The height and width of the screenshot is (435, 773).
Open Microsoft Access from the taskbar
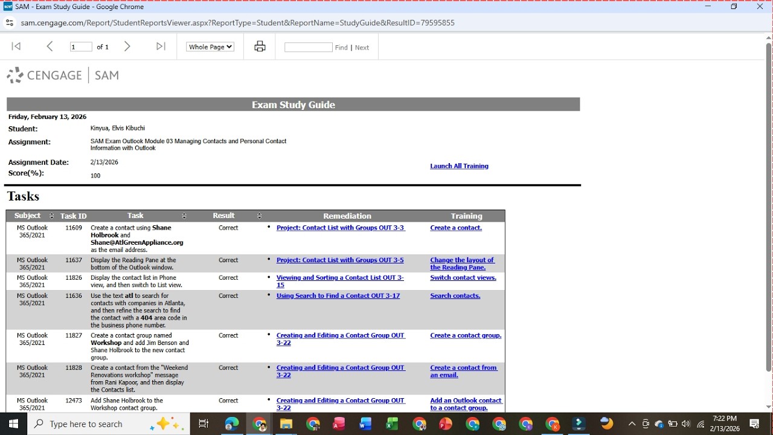[x=339, y=424]
